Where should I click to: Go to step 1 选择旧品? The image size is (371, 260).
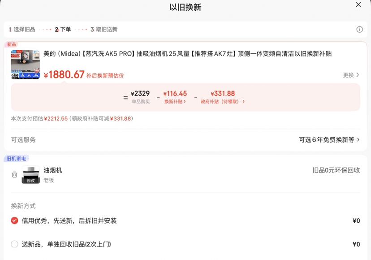point(22,30)
